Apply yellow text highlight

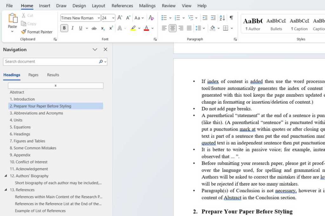pos(133,28)
